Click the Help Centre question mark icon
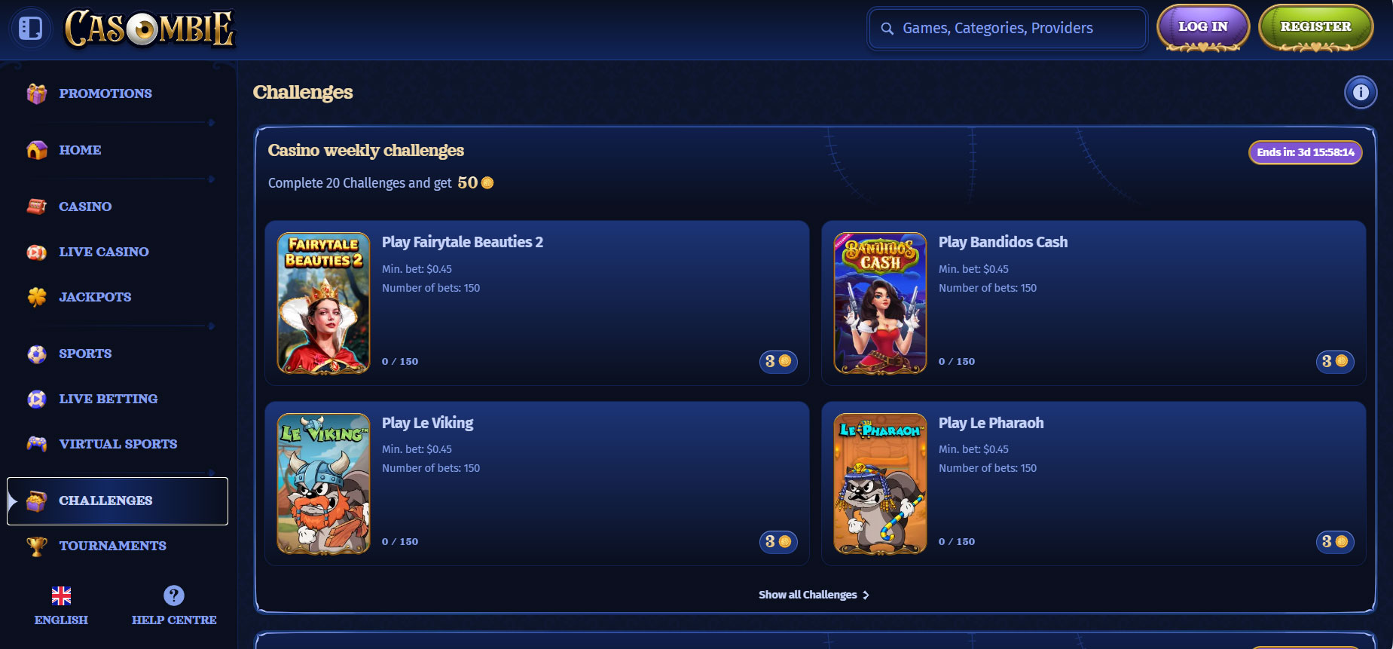Image resolution: width=1393 pixels, height=649 pixels. tap(174, 595)
